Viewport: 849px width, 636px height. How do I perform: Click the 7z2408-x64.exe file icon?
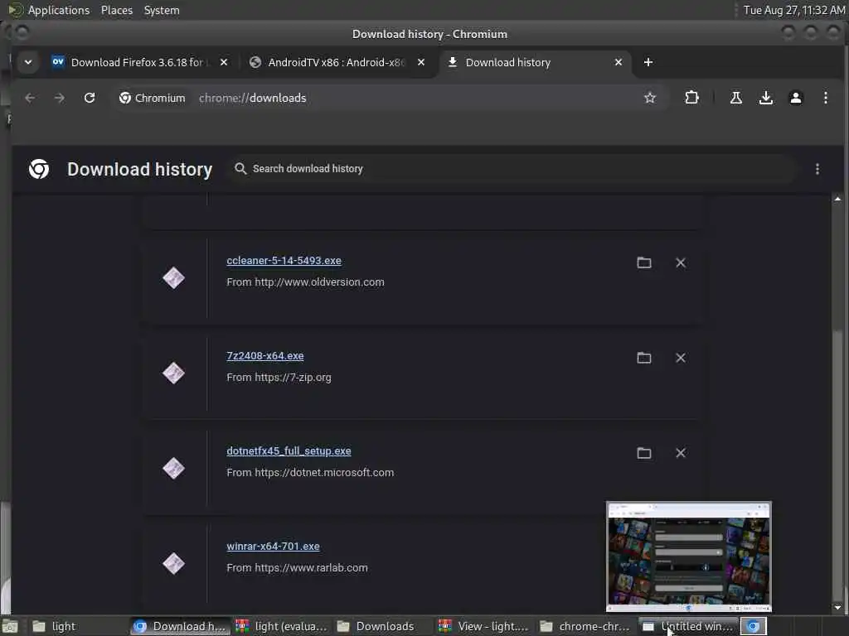[x=173, y=373]
